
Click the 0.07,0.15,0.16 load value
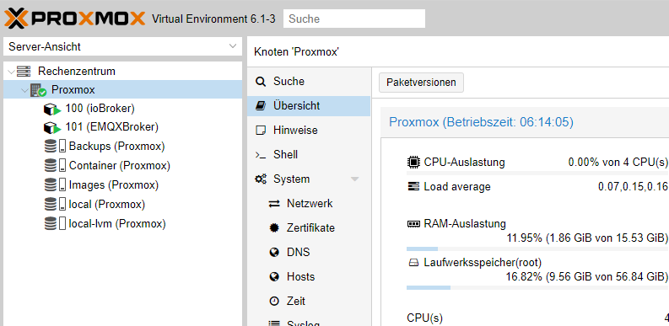[x=633, y=187]
